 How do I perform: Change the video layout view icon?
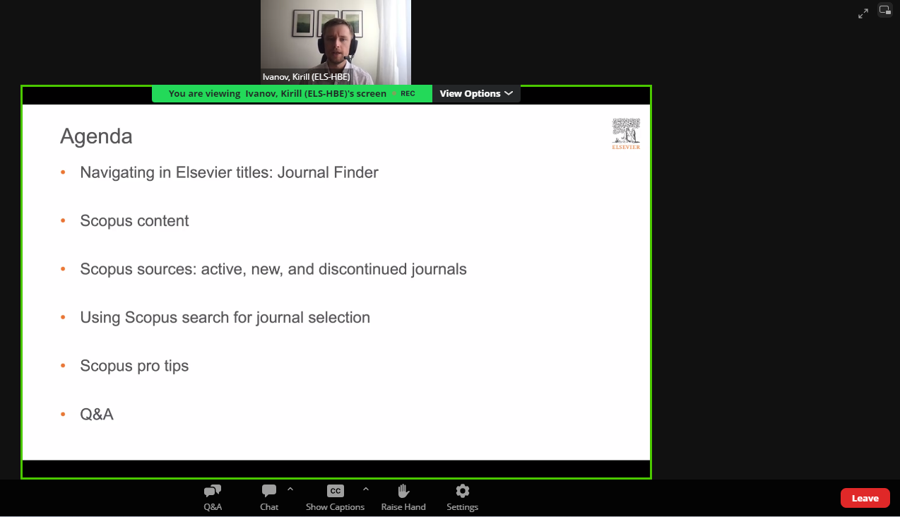(x=884, y=10)
